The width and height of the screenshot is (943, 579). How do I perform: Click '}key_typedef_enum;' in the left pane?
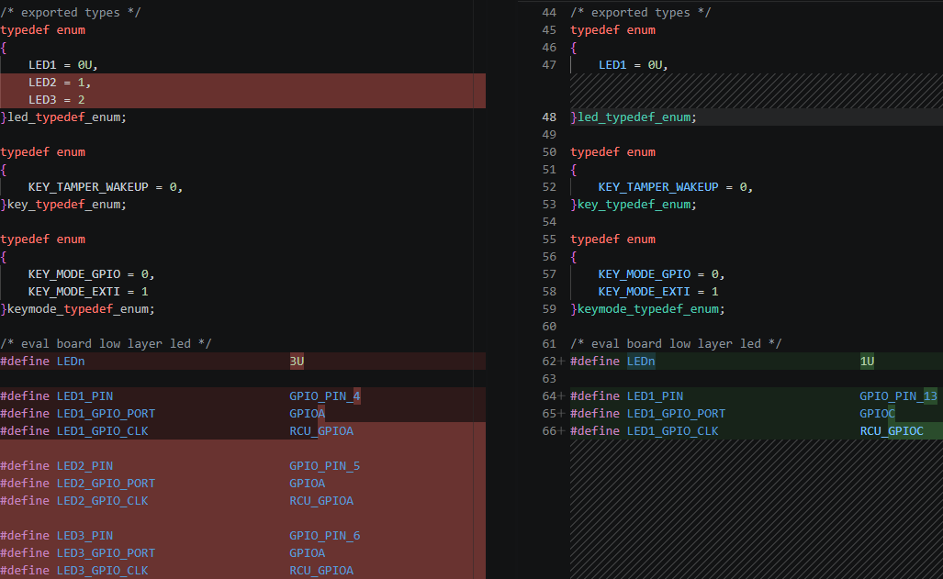tap(63, 205)
